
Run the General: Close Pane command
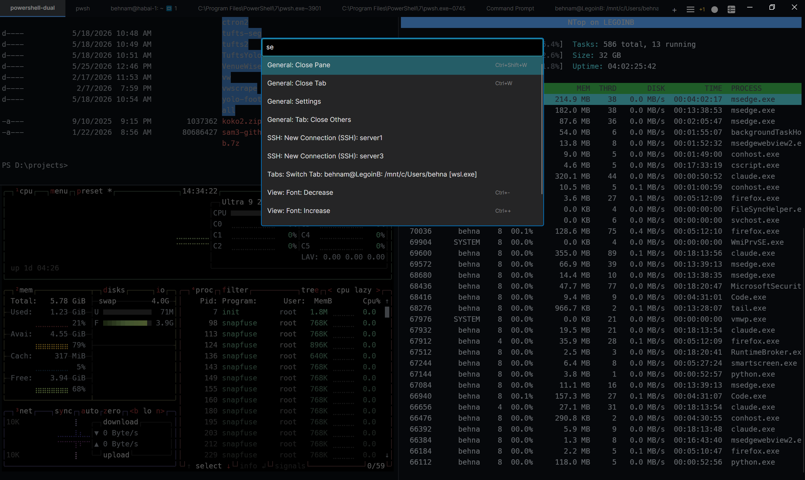(x=401, y=65)
